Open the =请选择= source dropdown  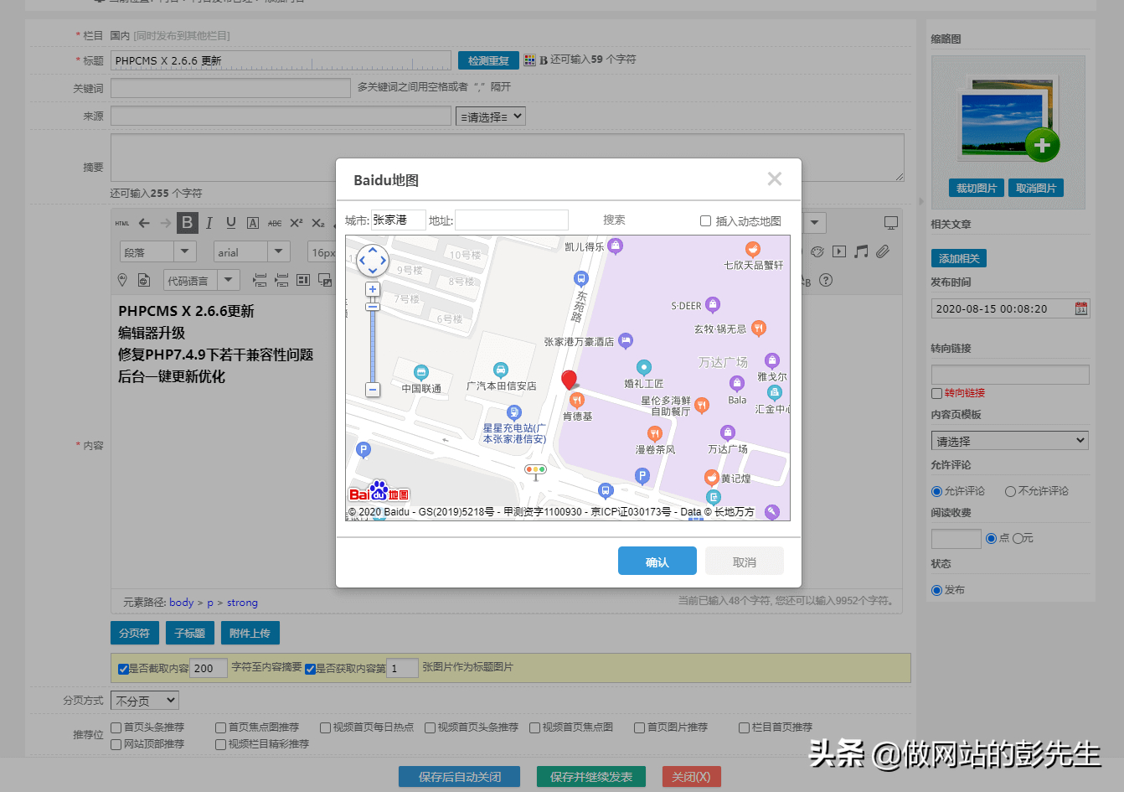click(492, 116)
